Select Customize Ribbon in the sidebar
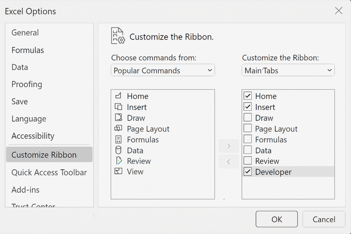The image size is (351, 234). click(x=49, y=155)
